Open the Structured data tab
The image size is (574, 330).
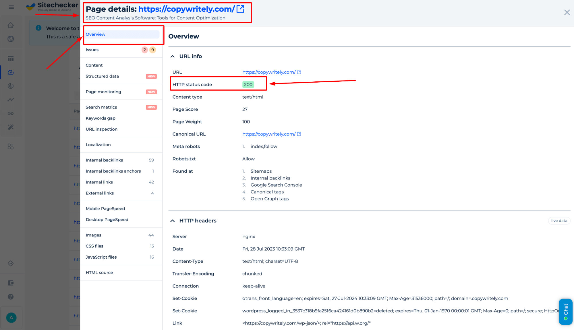point(121,76)
